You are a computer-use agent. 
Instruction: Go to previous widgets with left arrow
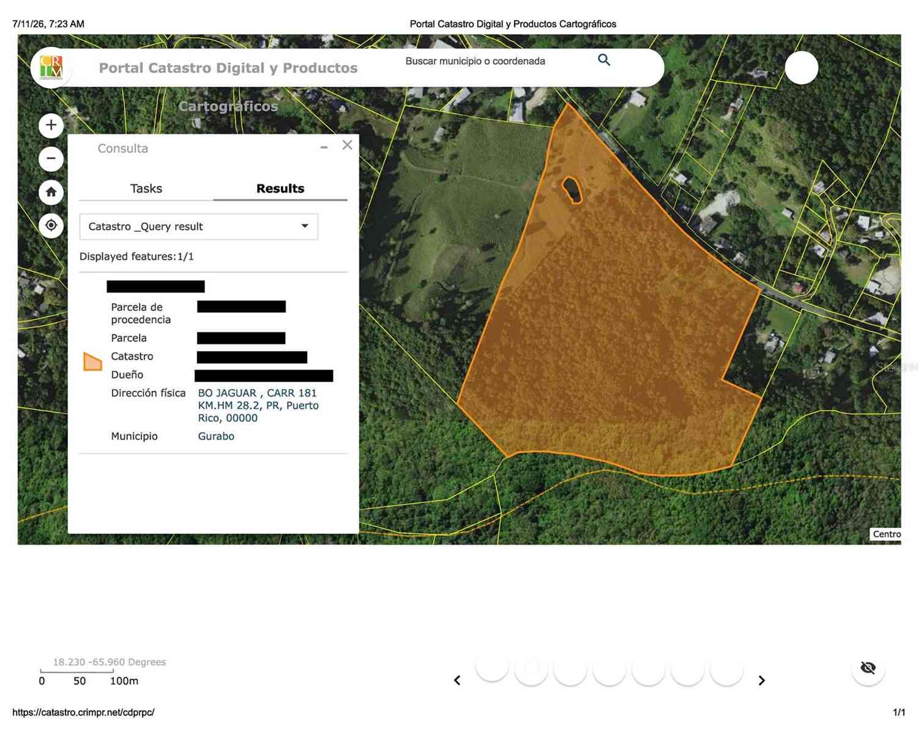pyautogui.click(x=457, y=680)
